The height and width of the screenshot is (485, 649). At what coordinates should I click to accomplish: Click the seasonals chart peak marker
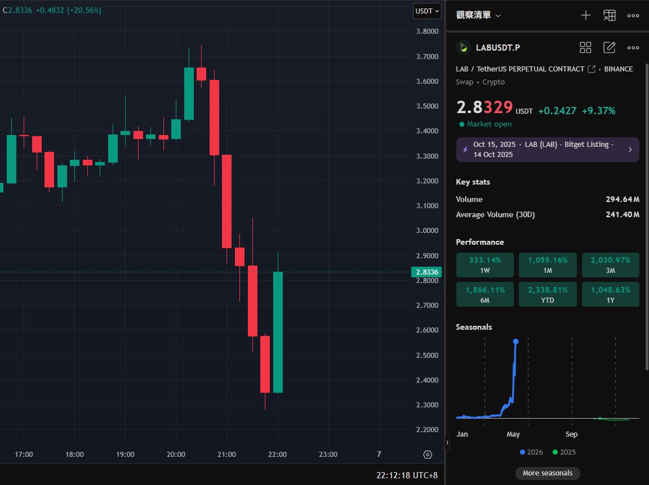pos(515,342)
